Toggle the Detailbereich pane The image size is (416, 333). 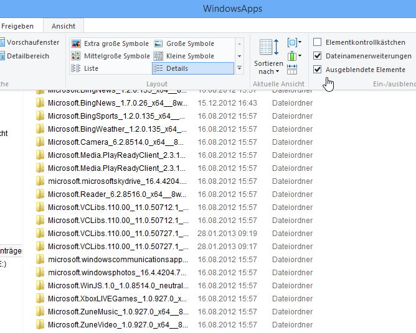(25, 56)
